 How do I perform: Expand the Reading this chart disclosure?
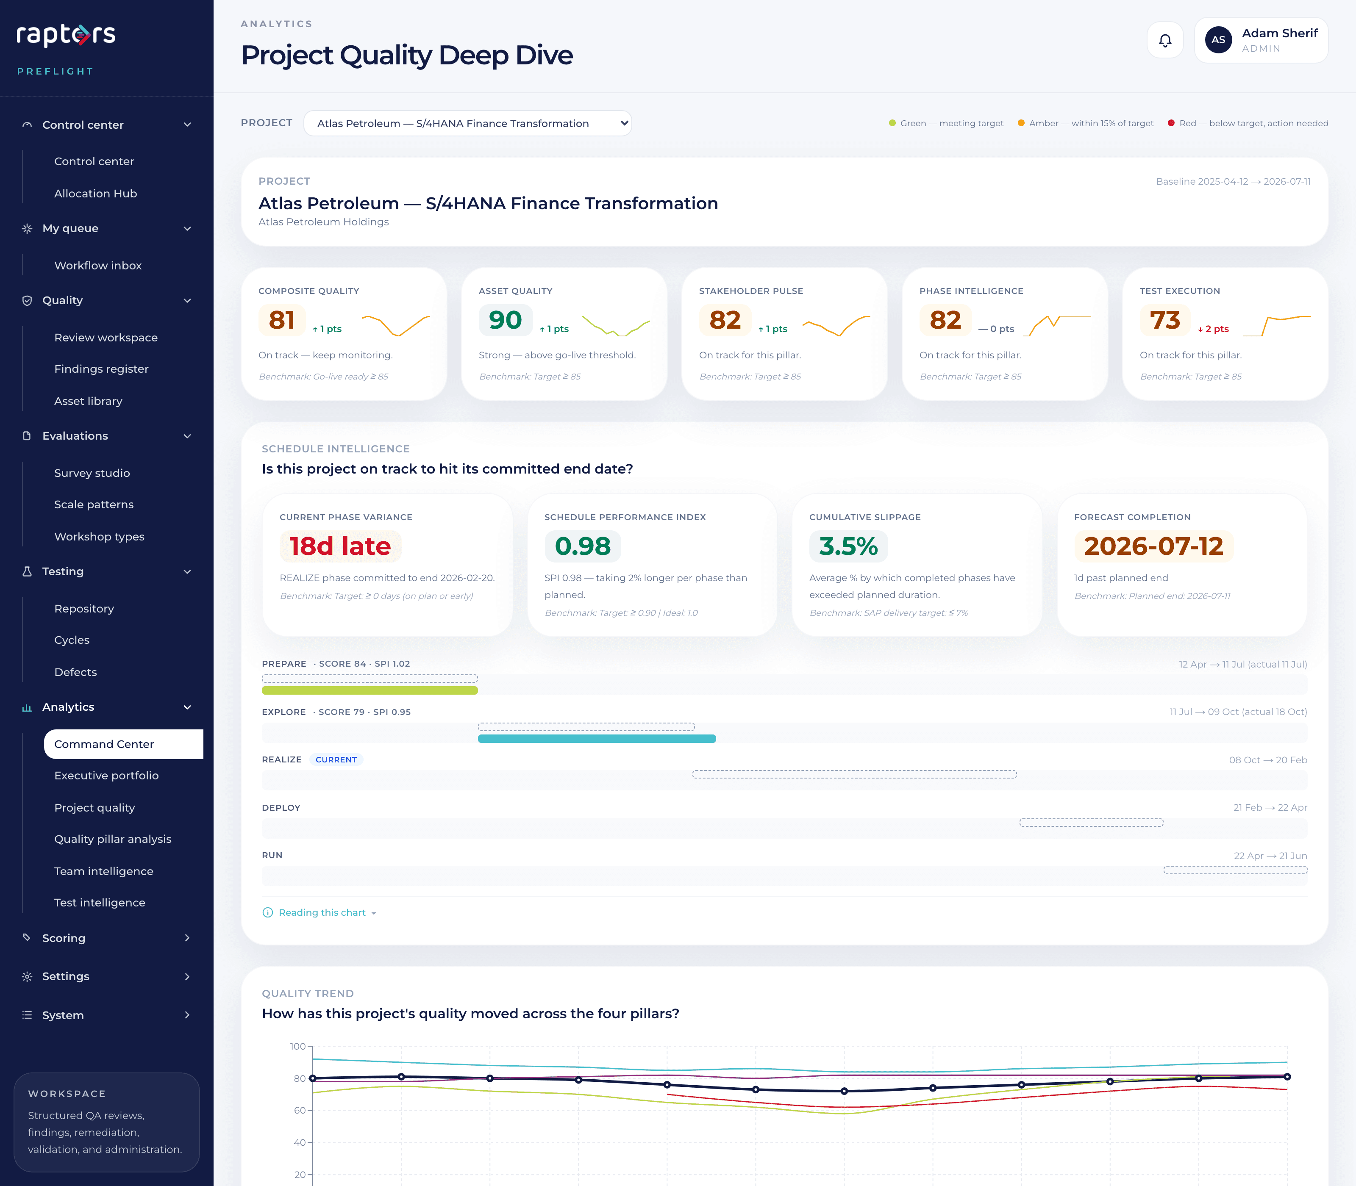click(x=320, y=913)
